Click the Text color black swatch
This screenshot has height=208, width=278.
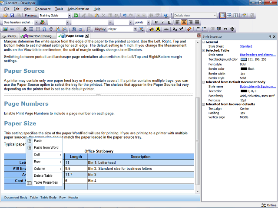[x=244, y=91]
